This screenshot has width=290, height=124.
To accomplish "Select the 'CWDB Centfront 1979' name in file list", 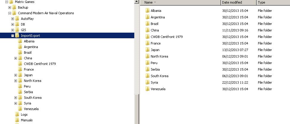I will (167, 37).
